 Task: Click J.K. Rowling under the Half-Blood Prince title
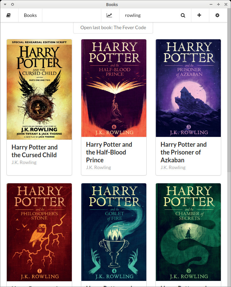[x=99, y=167]
